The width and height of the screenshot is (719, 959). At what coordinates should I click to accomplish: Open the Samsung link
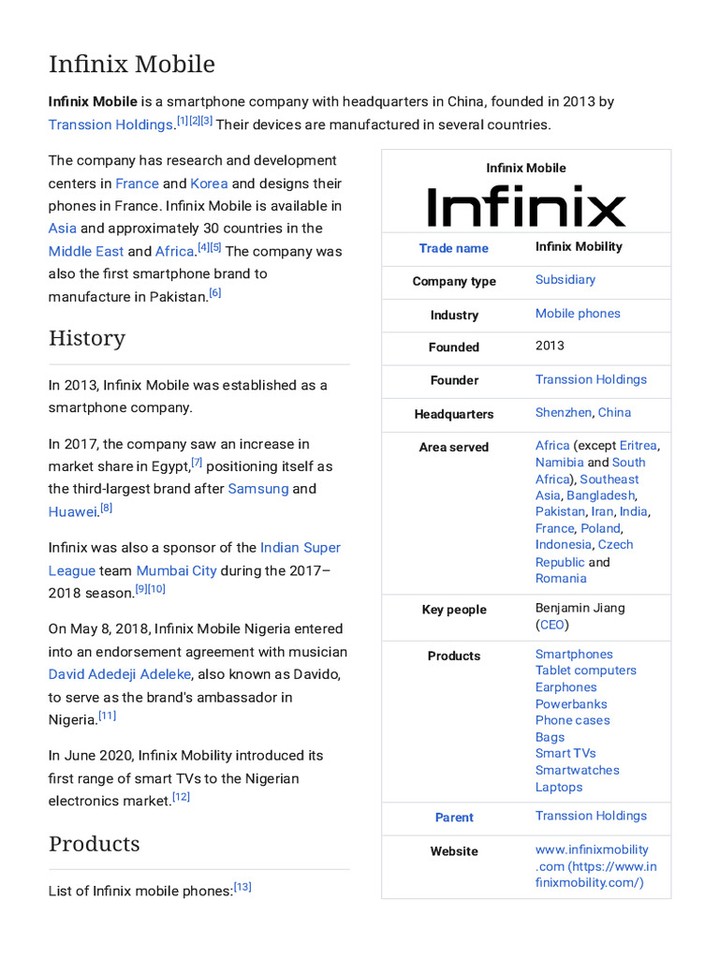(x=258, y=489)
